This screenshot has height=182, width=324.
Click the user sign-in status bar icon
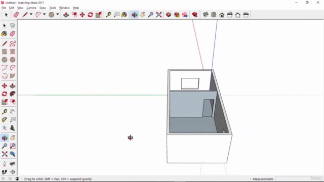click(17, 178)
